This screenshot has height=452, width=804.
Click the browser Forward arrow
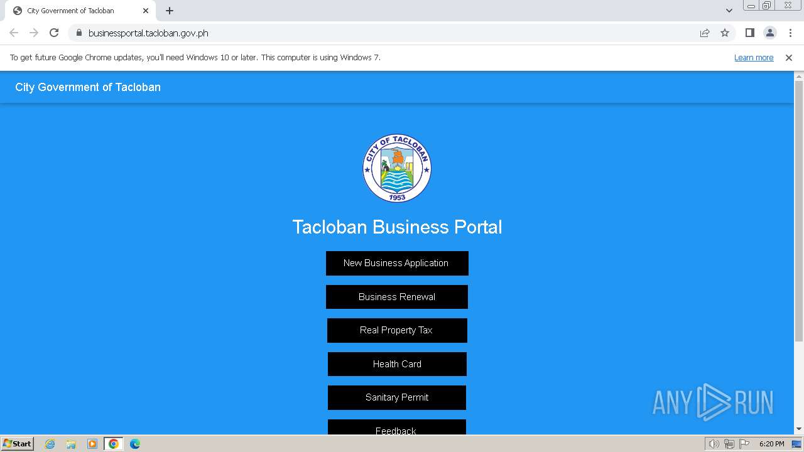coord(34,33)
